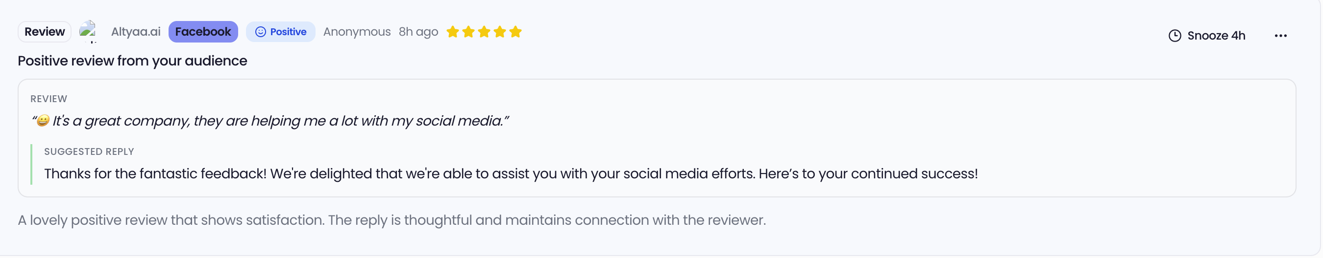The image size is (1323, 258).
Task: Select the Facebook source badge
Action: coord(203,32)
